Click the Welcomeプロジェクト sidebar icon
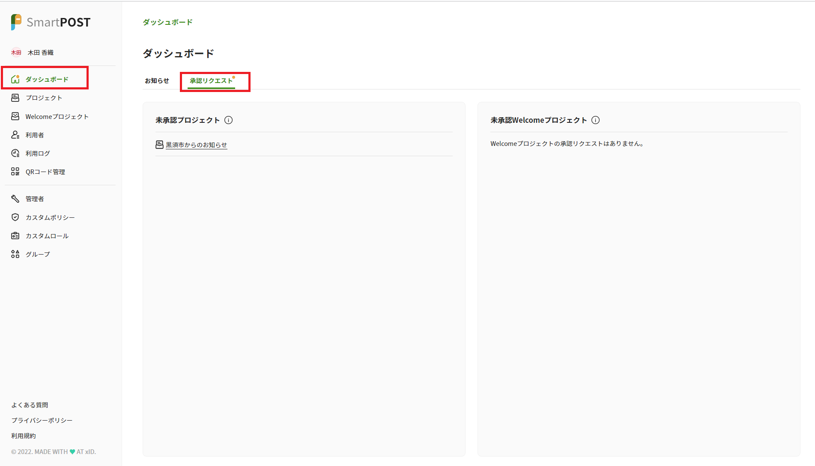The height and width of the screenshot is (466, 815). (15, 116)
